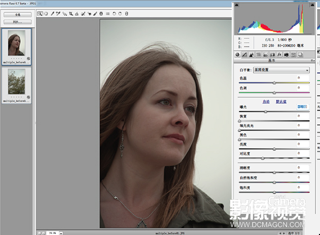
Task: Choose the Straighten tool
Action: point(77,13)
